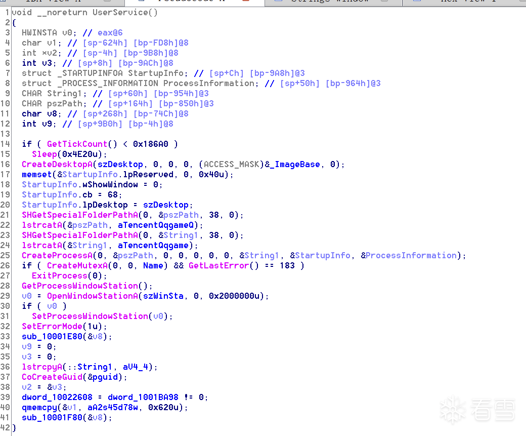
Task: Select HWINSTA type in v0 declaration
Action: tap(39, 32)
